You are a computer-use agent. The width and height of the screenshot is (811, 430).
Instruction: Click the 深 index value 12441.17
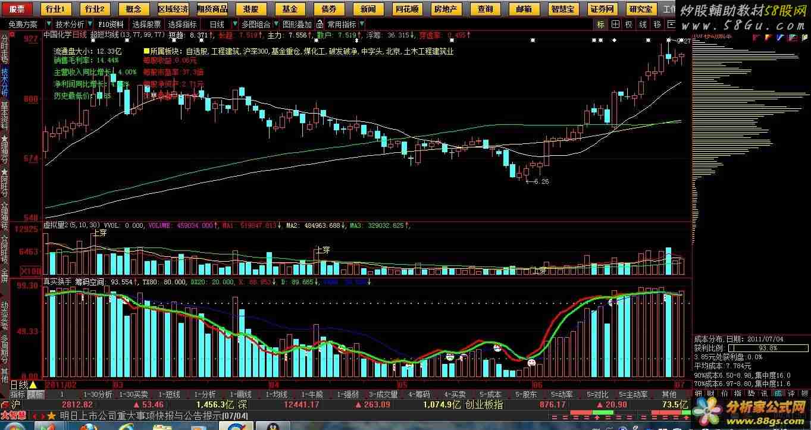pos(302,404)
